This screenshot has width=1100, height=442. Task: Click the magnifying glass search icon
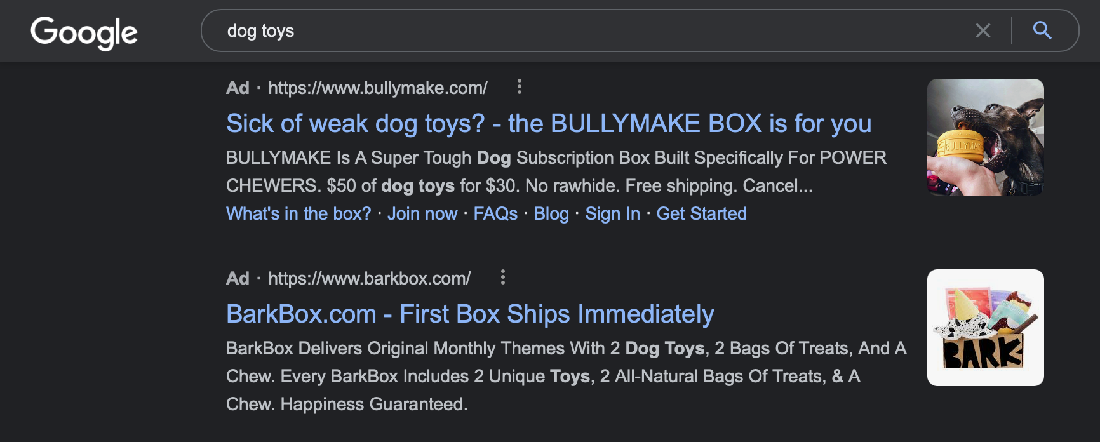tap(1042, 30)
